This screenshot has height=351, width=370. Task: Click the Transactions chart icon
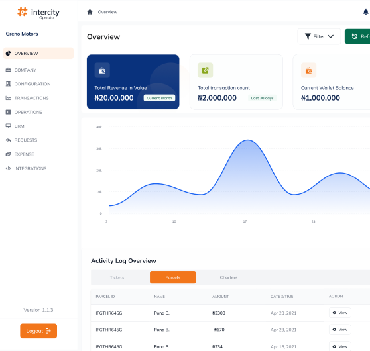point(8,98)
